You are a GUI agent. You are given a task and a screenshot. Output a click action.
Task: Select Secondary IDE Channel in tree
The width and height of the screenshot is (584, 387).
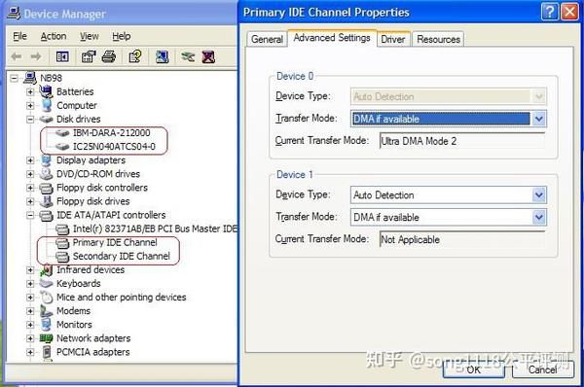121,256
